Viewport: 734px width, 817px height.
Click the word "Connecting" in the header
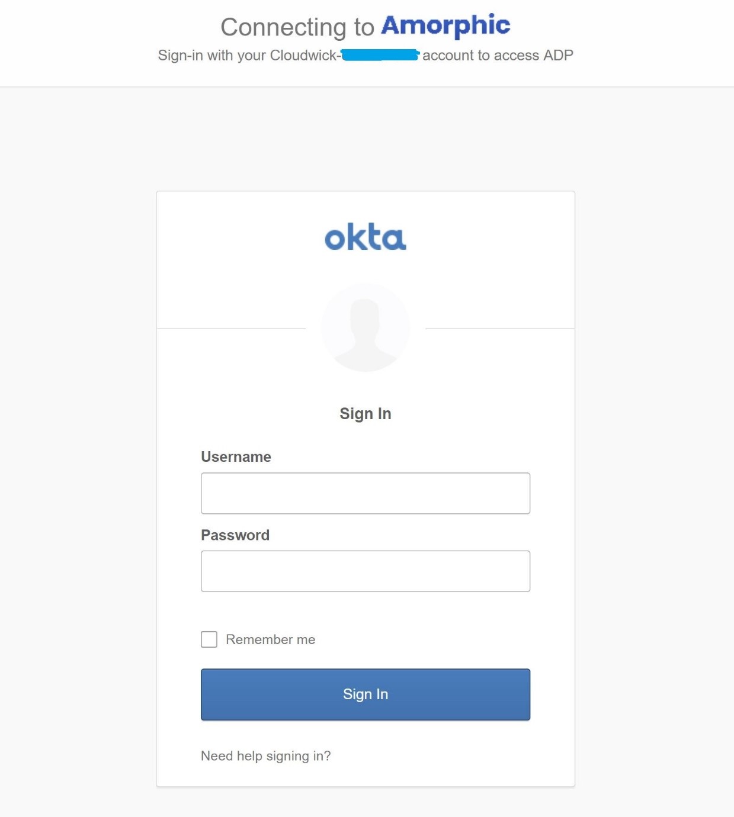pos(283,27)
